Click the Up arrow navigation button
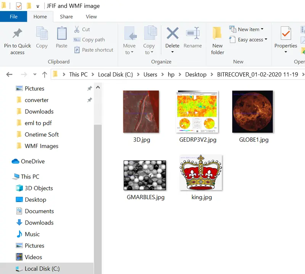 pos(45,75)
